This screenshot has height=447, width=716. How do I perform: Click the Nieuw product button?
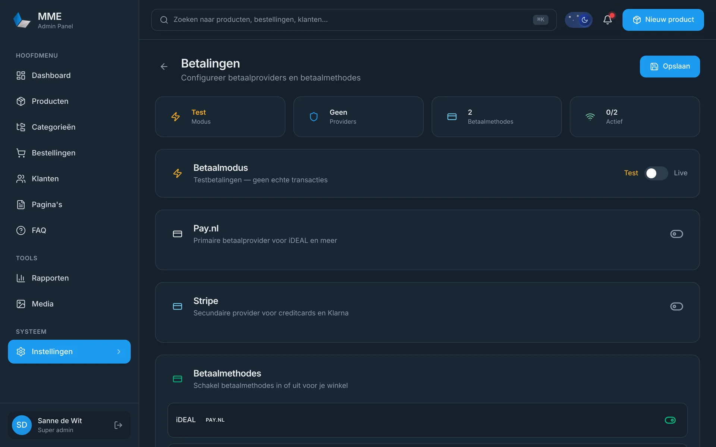663,20
